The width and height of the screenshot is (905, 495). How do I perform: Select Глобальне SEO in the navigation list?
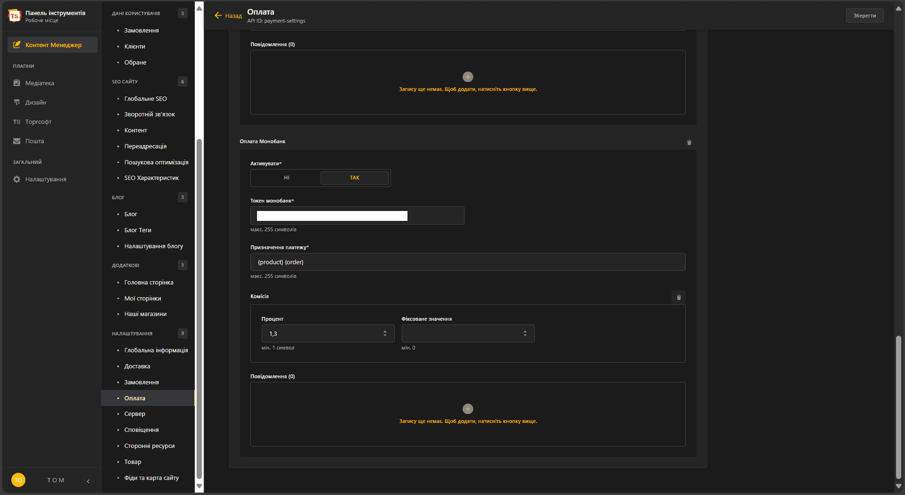tap(145, 99)
